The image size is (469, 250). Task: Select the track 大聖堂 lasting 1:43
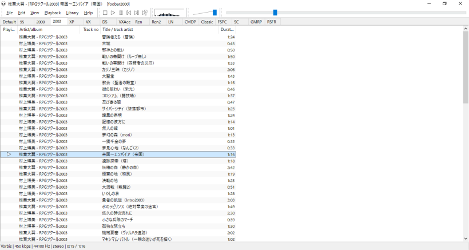click(118, 76)
